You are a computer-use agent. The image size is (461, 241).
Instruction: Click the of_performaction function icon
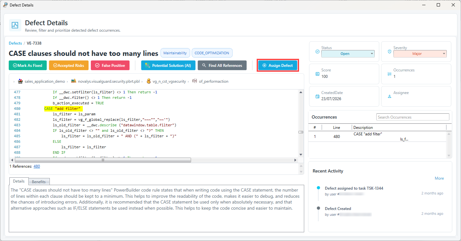point(195,81)
